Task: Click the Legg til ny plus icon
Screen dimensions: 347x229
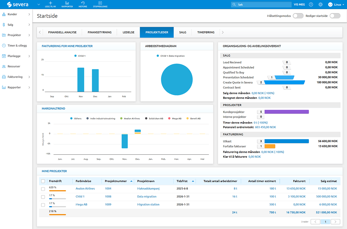Action: tap(51, 3)
